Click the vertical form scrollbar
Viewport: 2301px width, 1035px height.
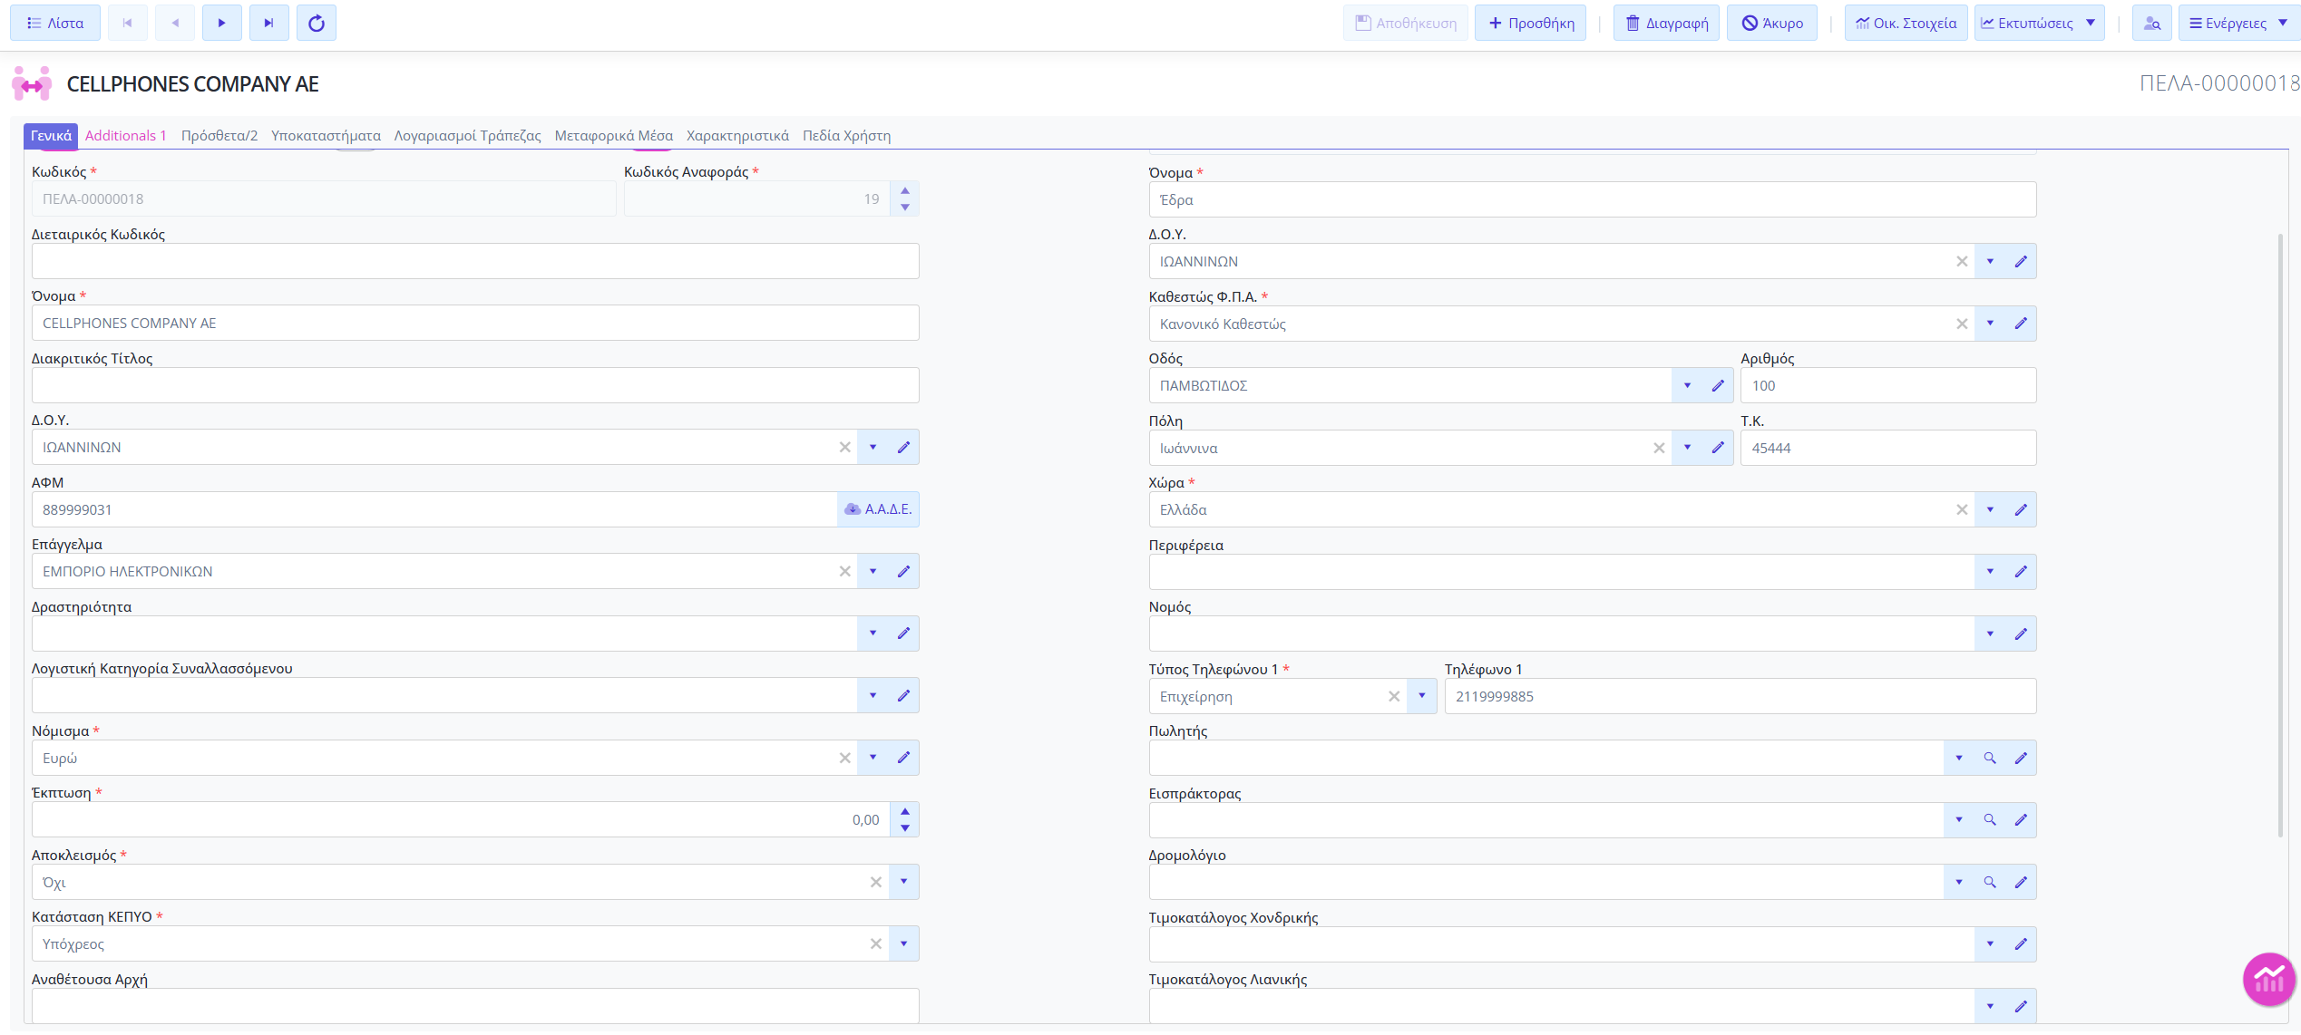pyautogui.click(x=2280, y=535)
